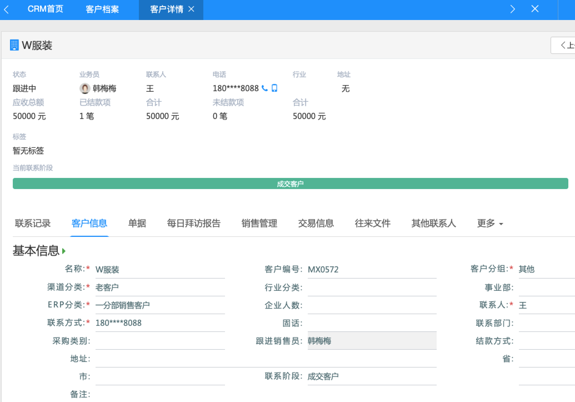
Task: Go to the 销售管理 tab
Action: click(x=259, y=223)
